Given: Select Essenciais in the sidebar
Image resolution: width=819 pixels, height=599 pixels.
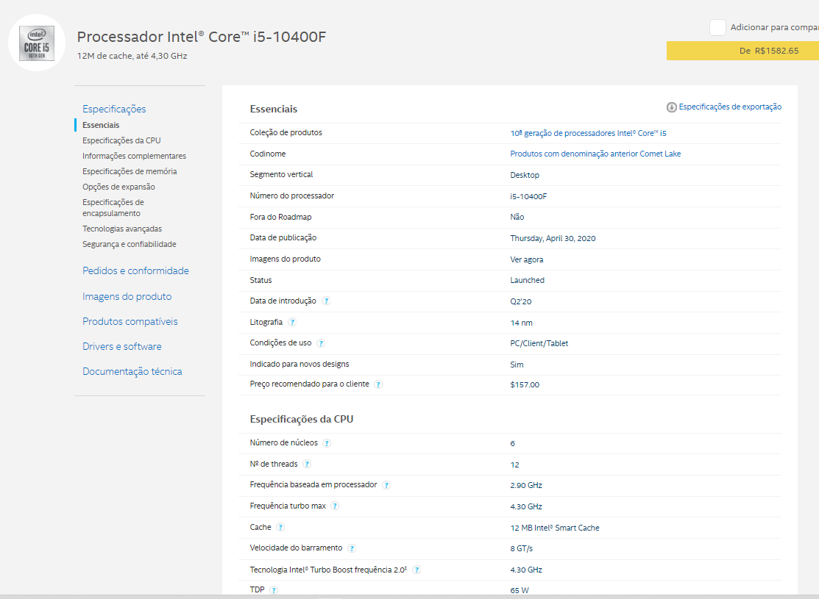Looking at the screenshot, I should point(101,125).
